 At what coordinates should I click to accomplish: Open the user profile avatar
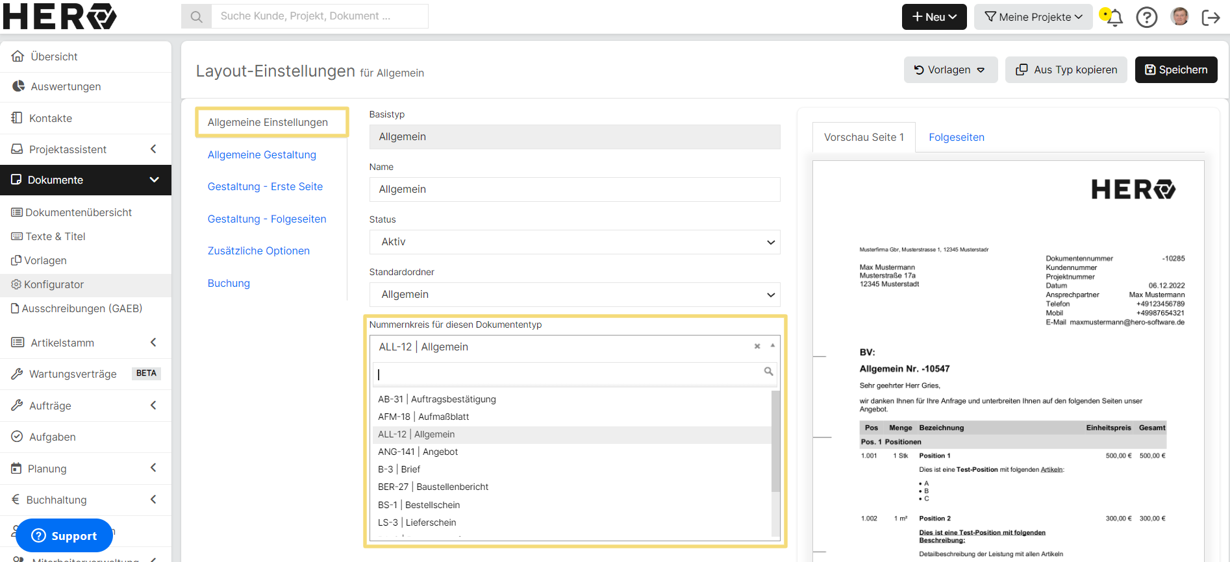[1180, 16]
